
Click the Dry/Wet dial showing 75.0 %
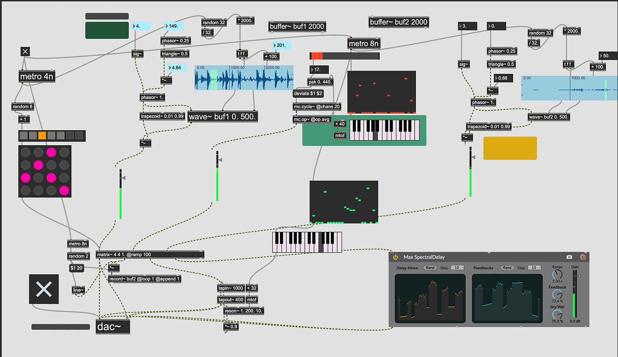coord(557,314)
